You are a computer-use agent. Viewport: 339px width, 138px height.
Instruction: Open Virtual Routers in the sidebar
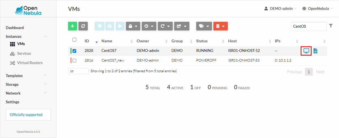pos(26,63)
